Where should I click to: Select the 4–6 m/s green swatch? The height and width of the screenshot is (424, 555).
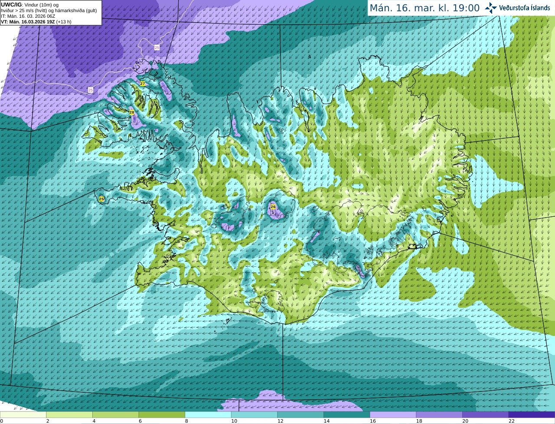click(115, 415)
